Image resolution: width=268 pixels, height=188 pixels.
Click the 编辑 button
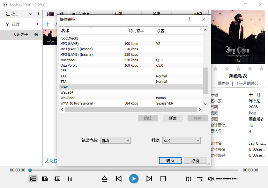148,118
